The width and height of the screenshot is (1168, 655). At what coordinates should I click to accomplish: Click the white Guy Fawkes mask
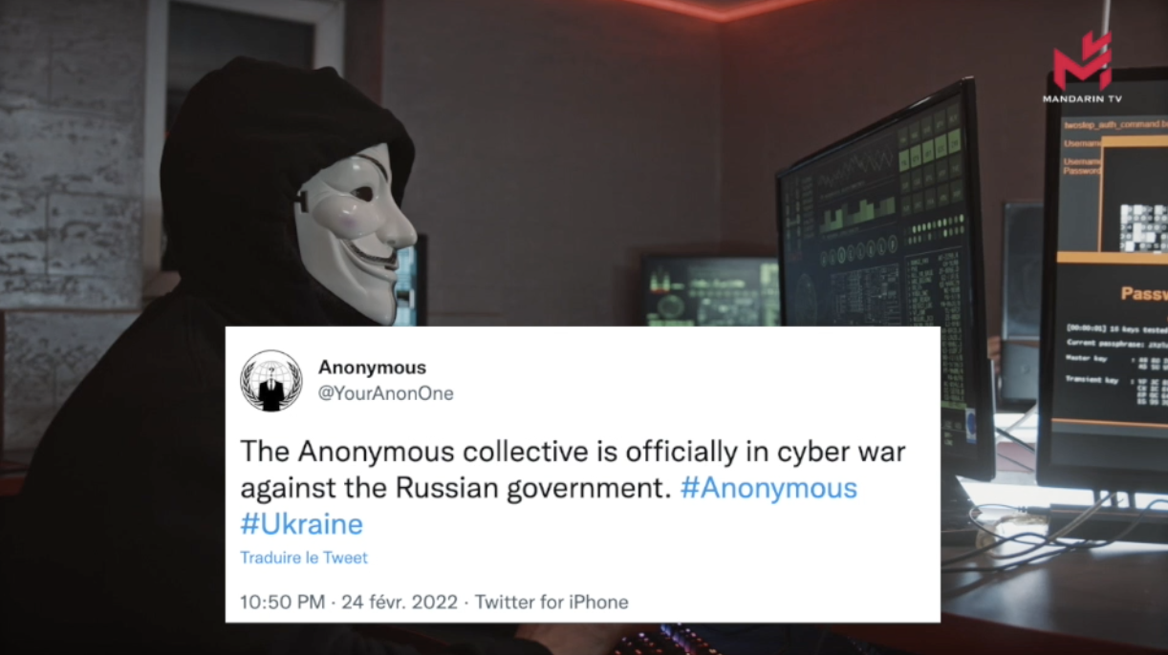coord(355,231)
